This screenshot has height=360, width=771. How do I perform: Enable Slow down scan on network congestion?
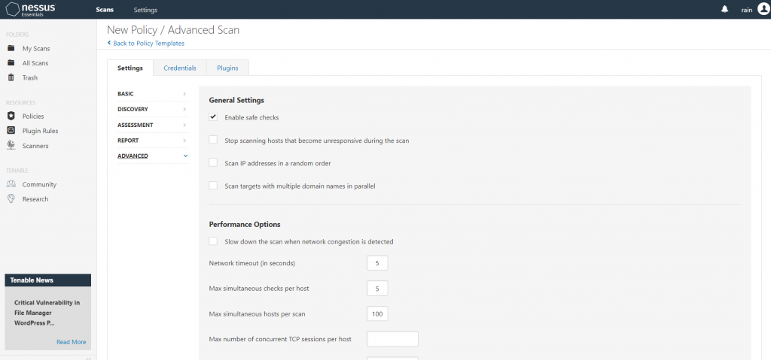click(213, 241)
